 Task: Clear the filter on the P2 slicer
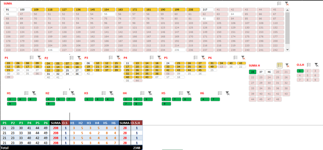coord(79,58)
